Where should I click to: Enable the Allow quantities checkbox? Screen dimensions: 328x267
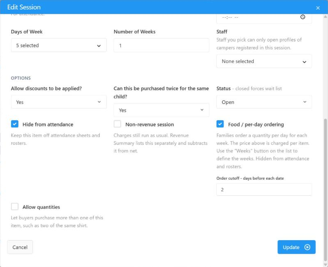point(15,206)
